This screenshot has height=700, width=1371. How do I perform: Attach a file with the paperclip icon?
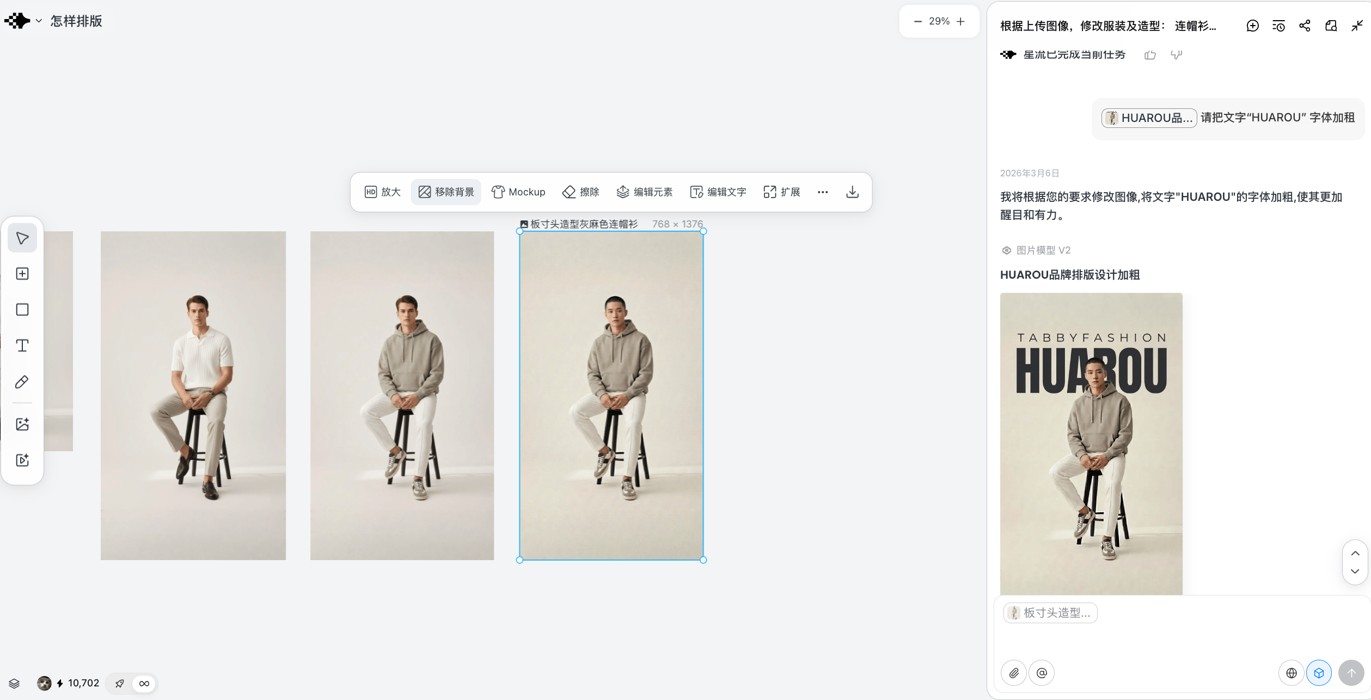(1014, 673)
